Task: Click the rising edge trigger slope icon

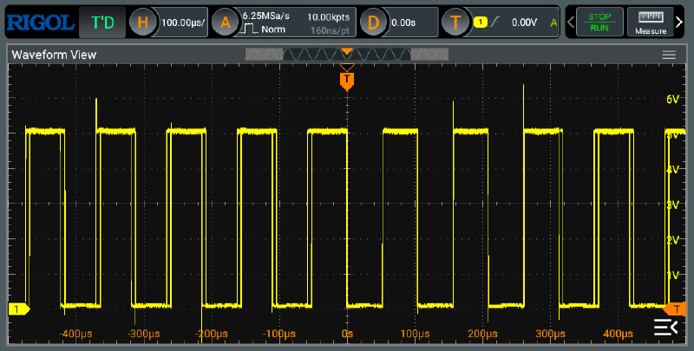Action: point(494,22)
